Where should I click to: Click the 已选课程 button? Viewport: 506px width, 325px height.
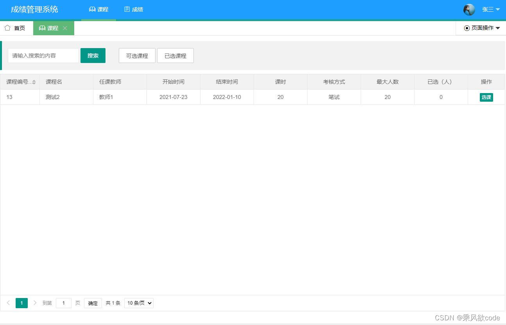point(175,56)
